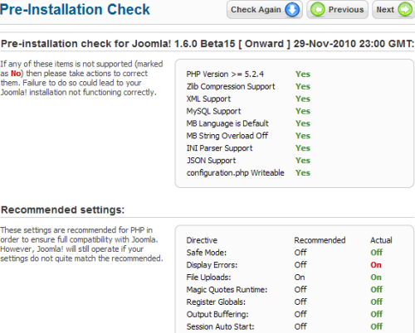This screenshot has width=415, height=333.
Task: Proceed with the Next button label
Action: pyautogui.click(x=385, y=10)
